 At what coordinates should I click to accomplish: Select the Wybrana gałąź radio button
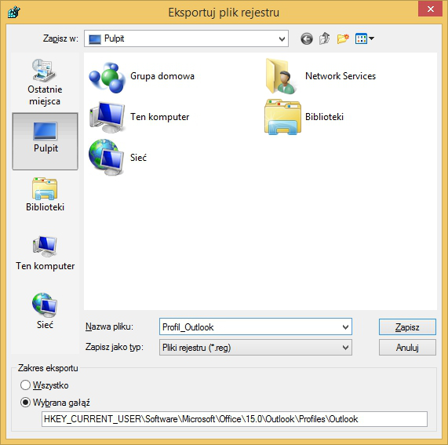[55, 403]
